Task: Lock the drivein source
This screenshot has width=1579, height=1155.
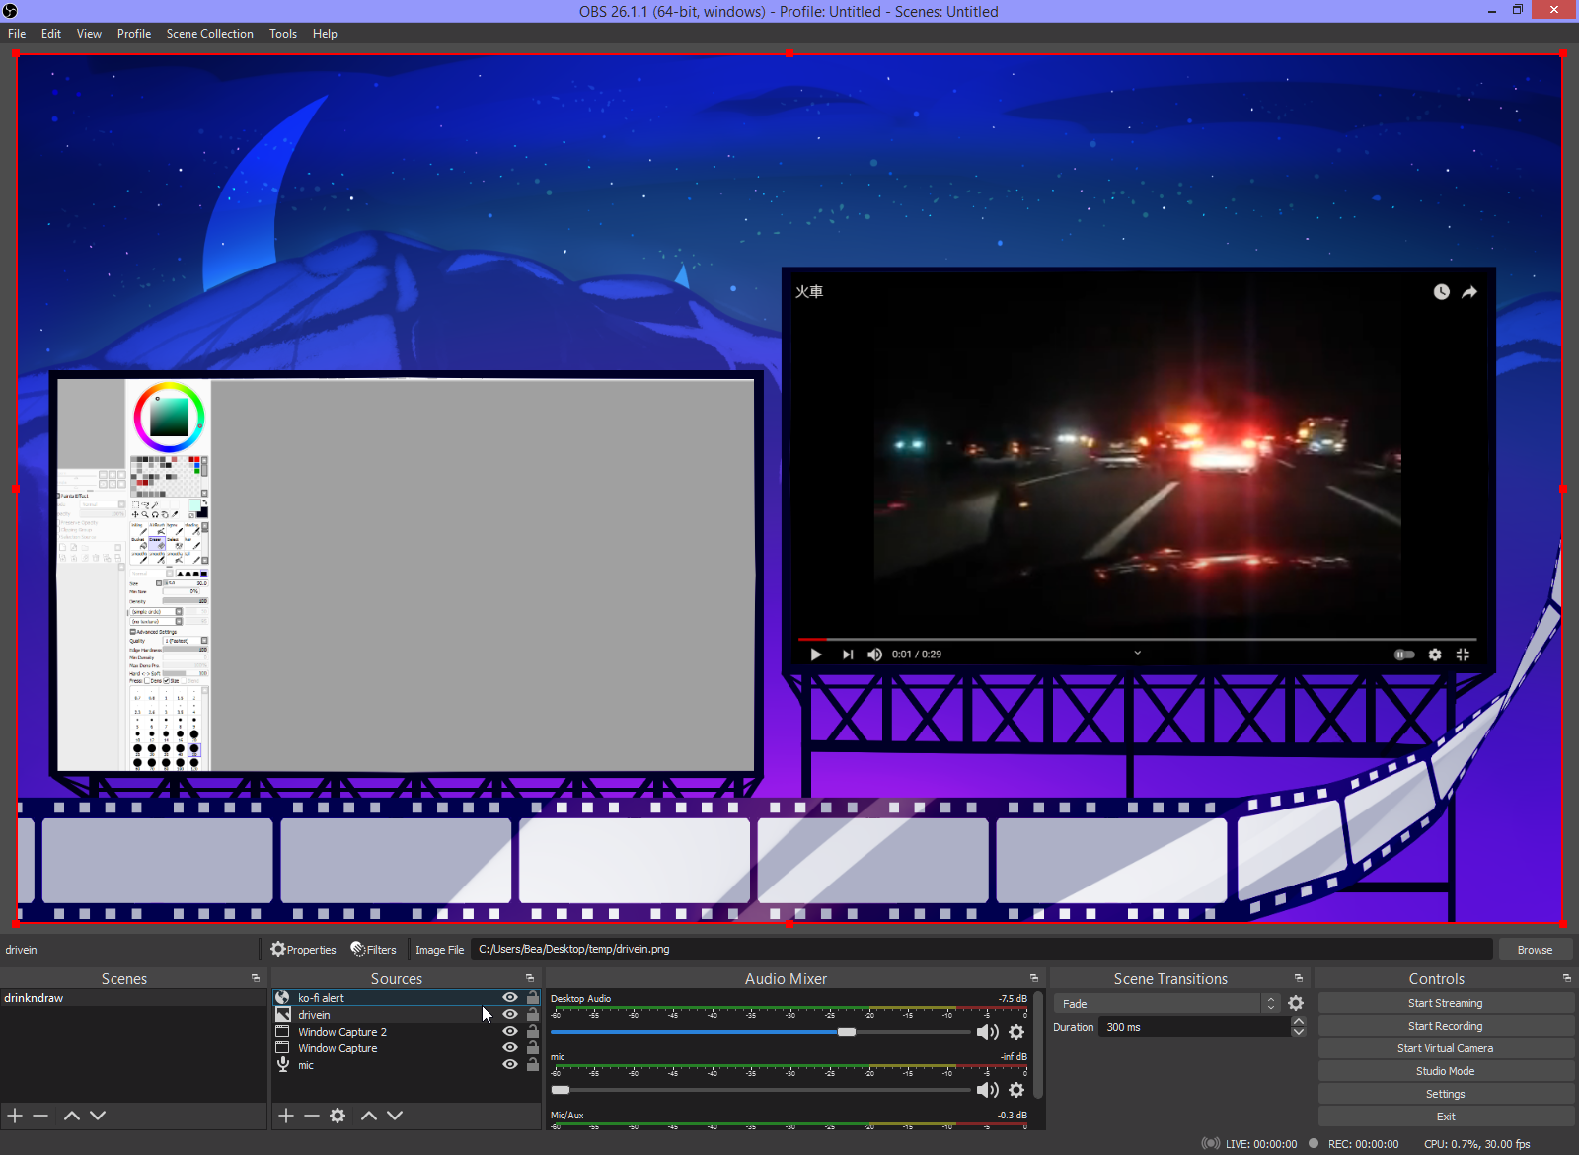Action: point(533,1014)
